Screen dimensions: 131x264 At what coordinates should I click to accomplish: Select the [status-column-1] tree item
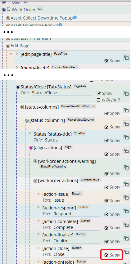(x=47, y=121)
